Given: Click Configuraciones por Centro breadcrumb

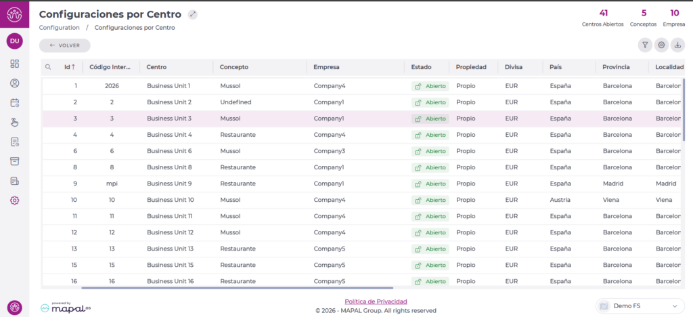Looking at the screenshot, I should [135, 28].
